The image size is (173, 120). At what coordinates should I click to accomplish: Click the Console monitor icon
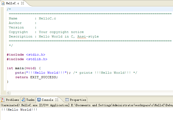39,100
